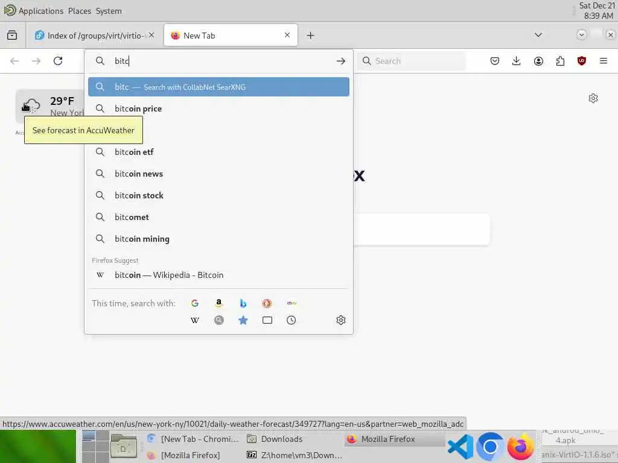Open search settings gear in dropdown
This screenshot has height=463, width=618.
[x=341, y=320]
